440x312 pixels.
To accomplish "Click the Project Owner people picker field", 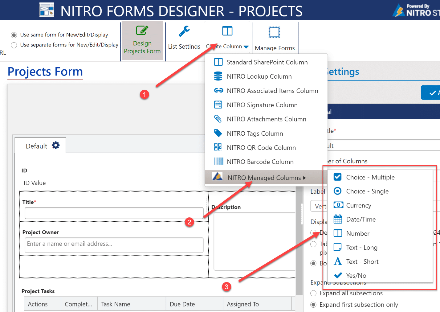I will tap(114, 245).
